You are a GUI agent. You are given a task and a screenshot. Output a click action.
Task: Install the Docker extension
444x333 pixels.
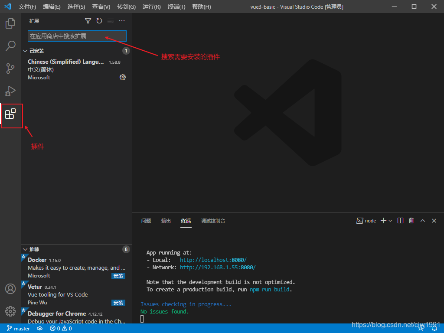coord(118,276)
